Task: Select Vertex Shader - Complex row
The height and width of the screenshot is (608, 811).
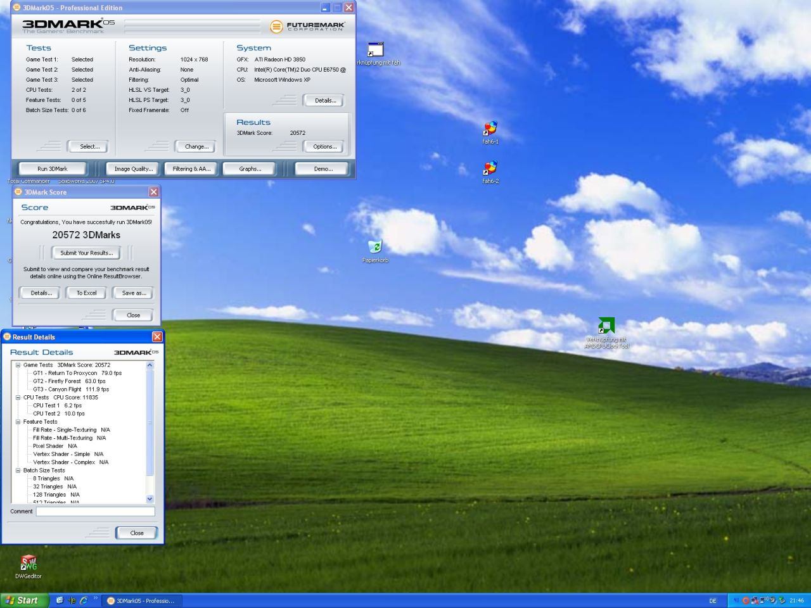Action: [70, 462]
